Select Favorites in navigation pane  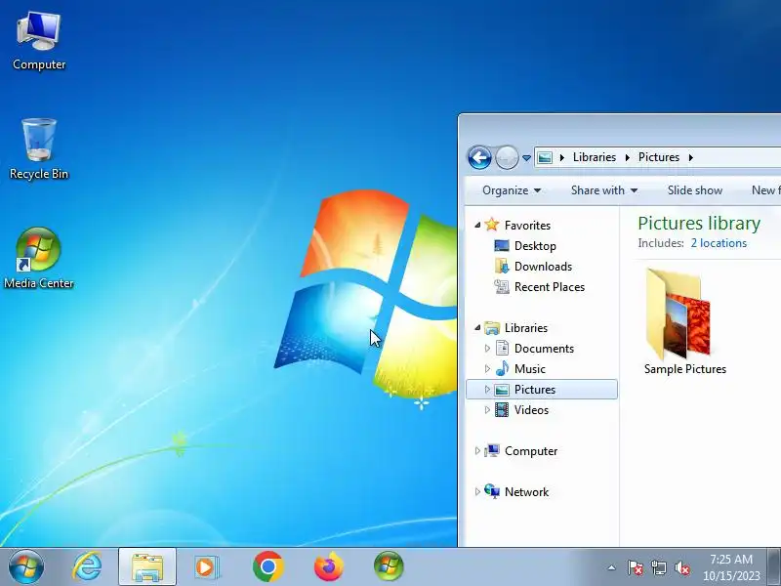527,226
